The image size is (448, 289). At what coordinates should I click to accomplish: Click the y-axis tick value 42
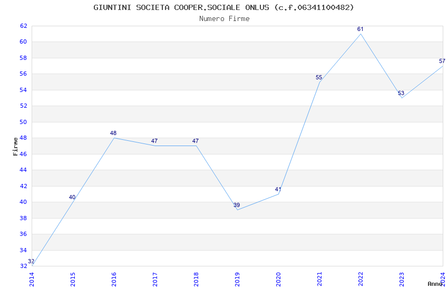pos(23,186)
